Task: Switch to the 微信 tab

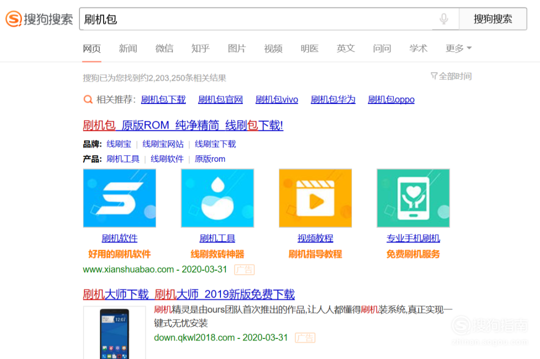Action: tap(164, 48)
